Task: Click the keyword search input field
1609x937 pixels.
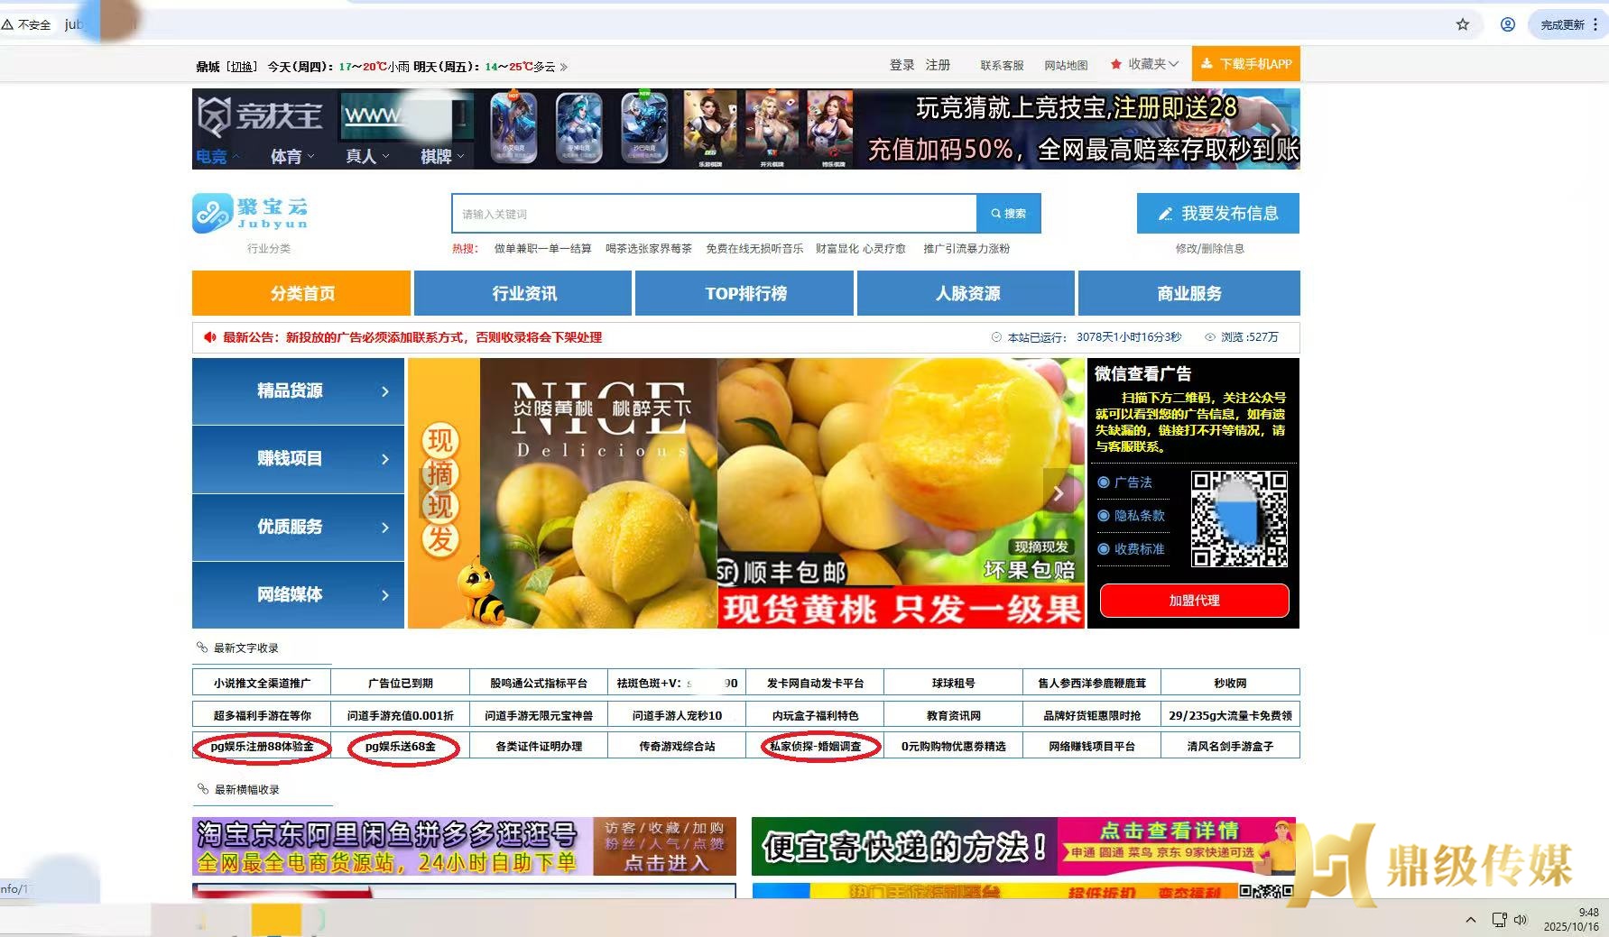Action: click(713, 214)
